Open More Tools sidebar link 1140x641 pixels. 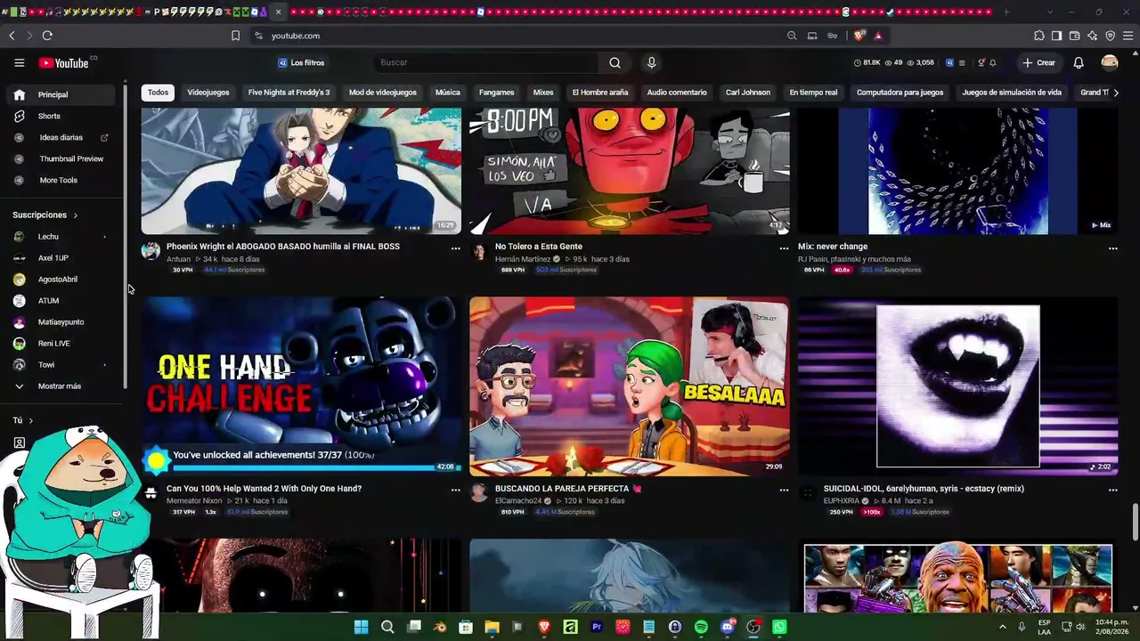(x=58, y=181)
